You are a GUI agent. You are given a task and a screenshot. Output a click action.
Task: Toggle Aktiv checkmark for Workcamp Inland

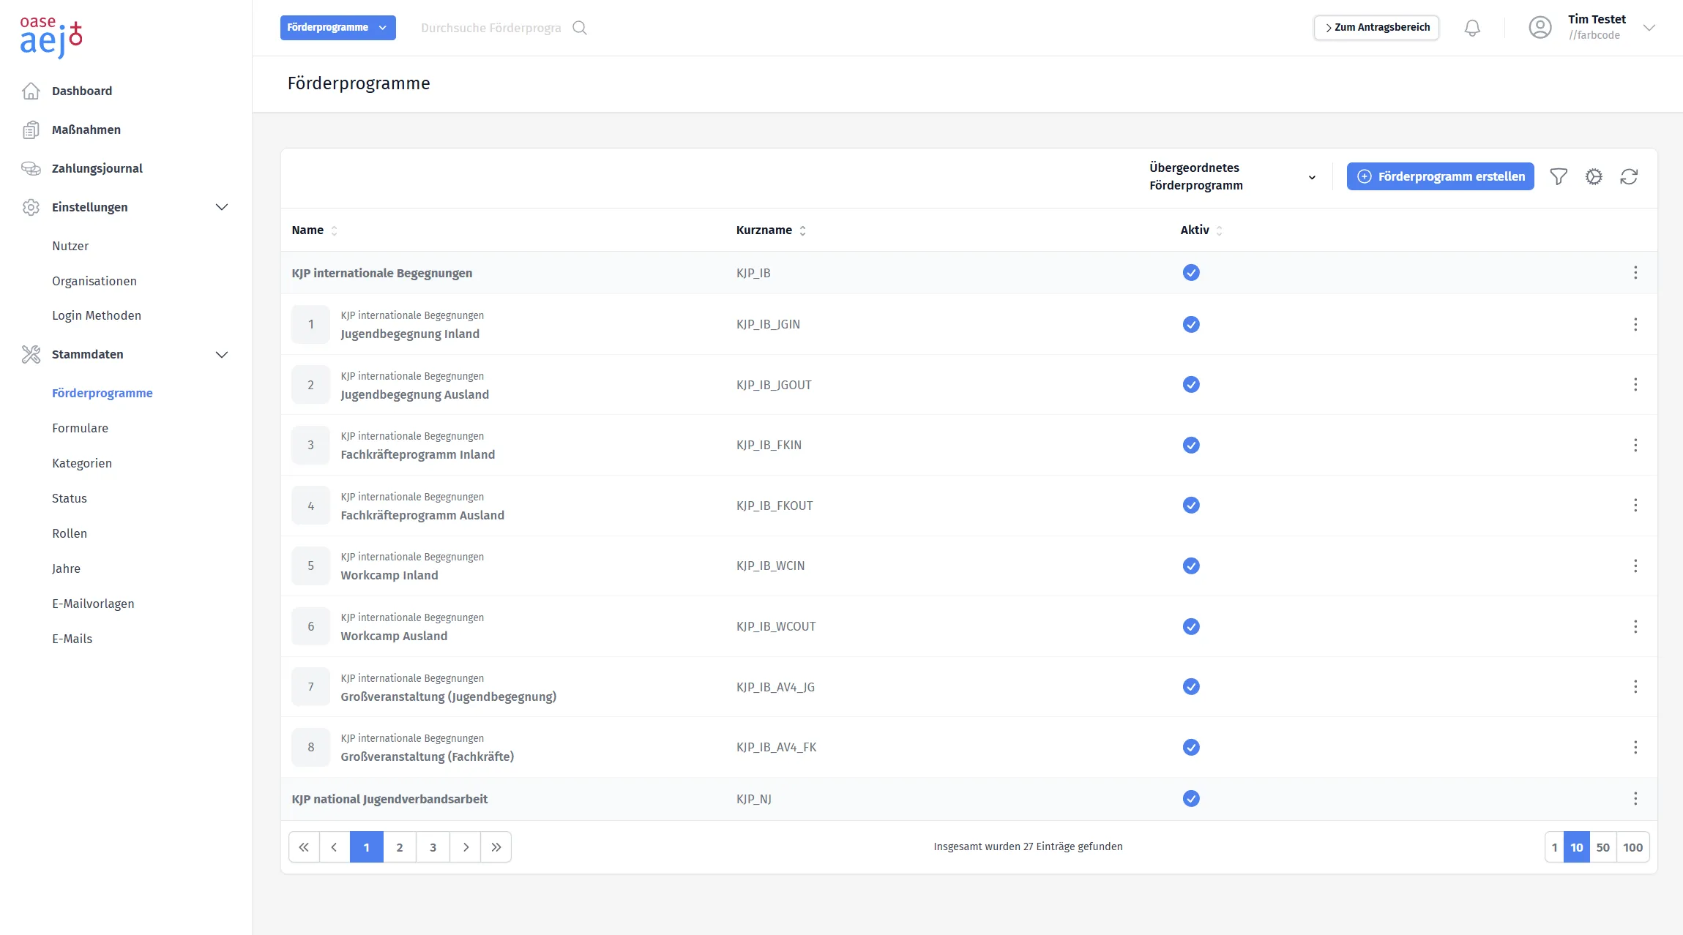1191,566
